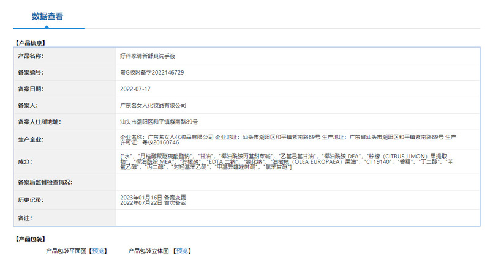The width and height of the screenshot is (490, 255).
Task: Click the 备案人 label
Action: coord(28,106)
